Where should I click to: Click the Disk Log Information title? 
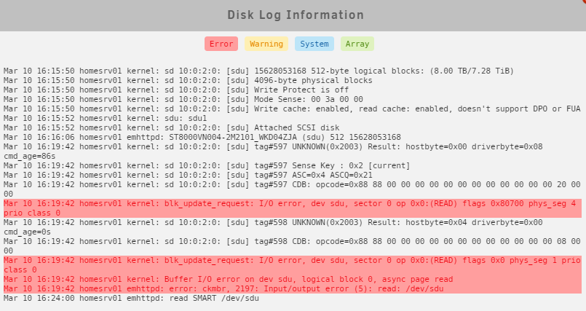point(296,15)
